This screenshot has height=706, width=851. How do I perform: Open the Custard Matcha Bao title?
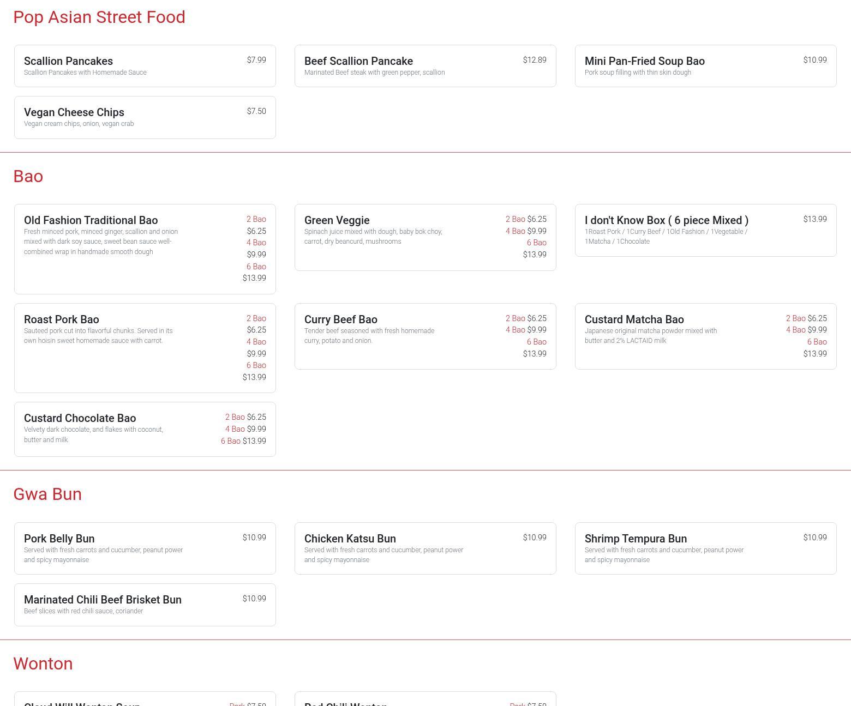(x=634, y=319)
